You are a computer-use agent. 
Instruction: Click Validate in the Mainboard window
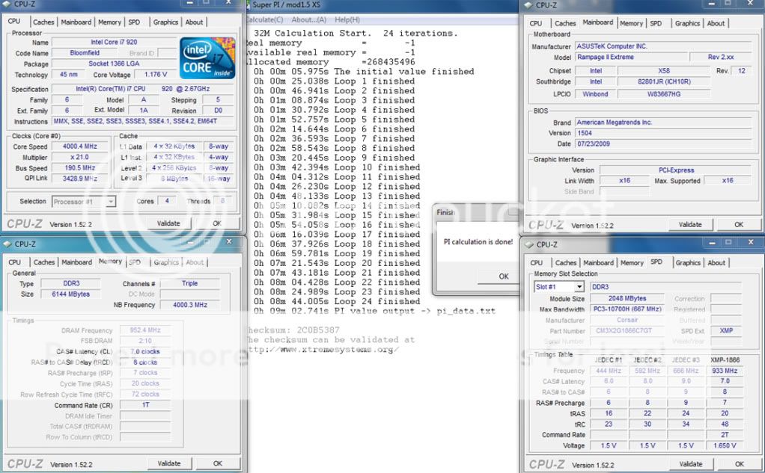coord(690,225)
